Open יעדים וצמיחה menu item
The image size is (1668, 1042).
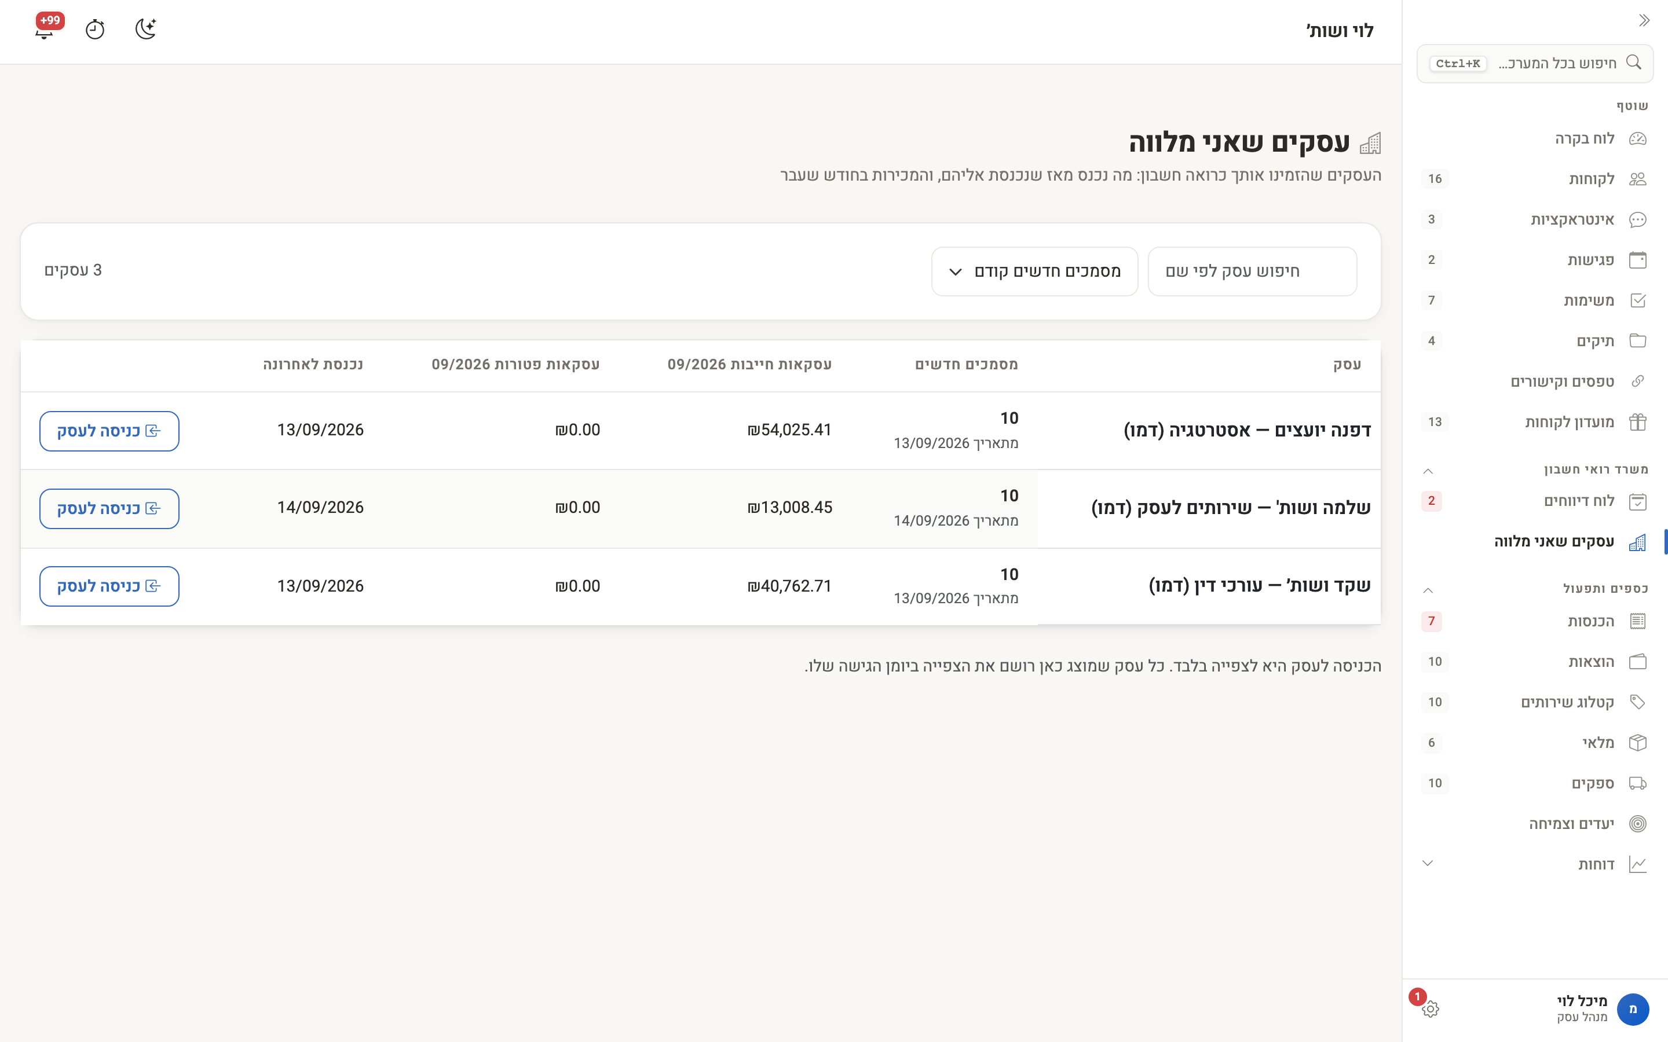click(x=1534, y=824)
